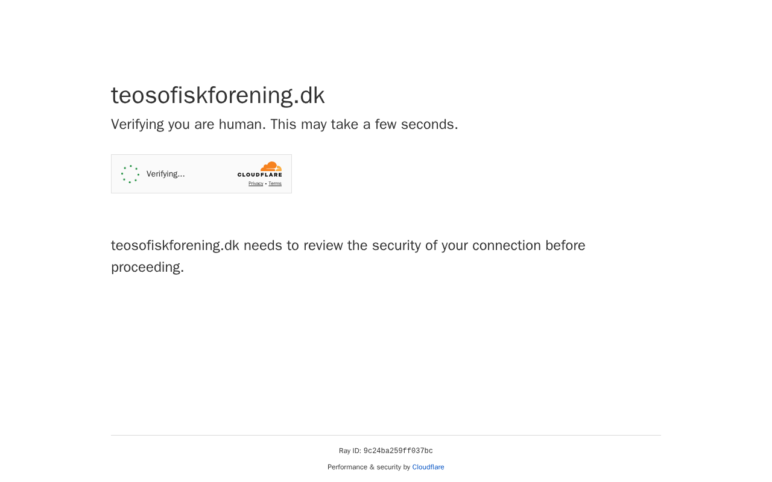772x482 pixels.
Task: Click "connection before" in the paragraph
Action: point(528,246)
